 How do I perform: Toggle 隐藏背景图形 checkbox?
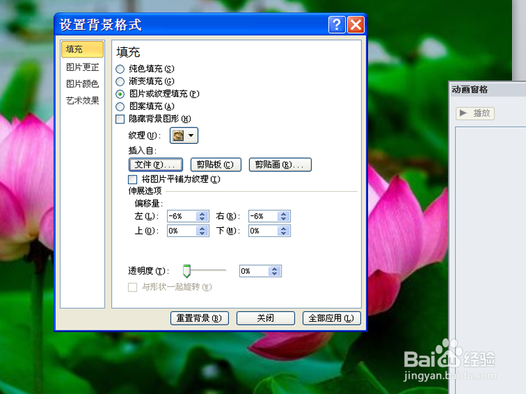tap(120, 120)
